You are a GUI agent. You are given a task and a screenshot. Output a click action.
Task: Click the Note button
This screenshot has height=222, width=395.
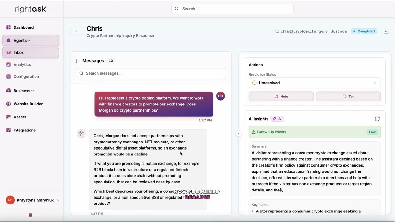pos(281,97)
